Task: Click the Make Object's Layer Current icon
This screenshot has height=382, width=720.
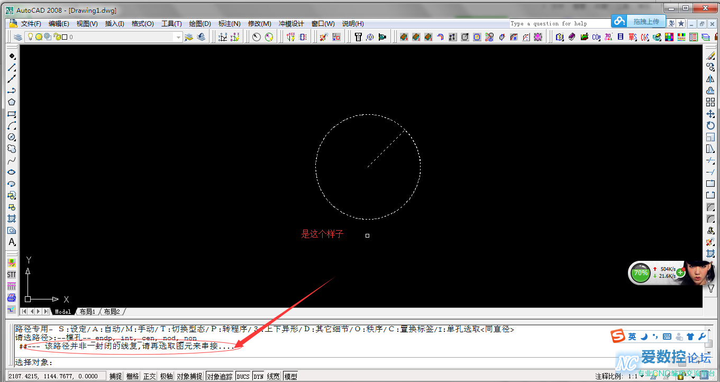Action: click(189, 37)
